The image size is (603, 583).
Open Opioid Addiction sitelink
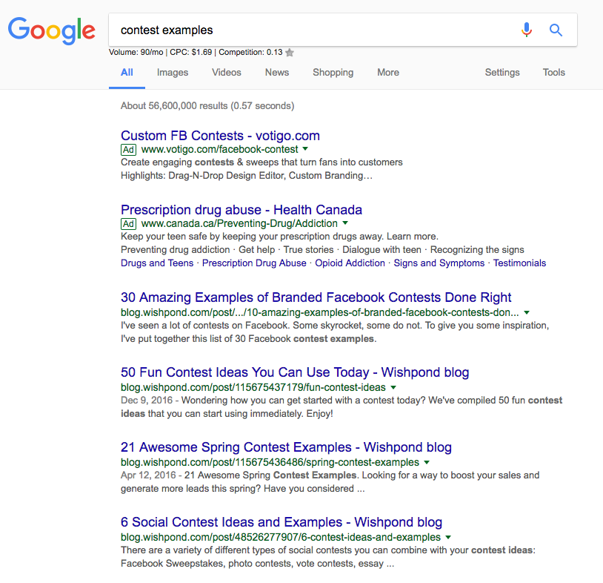coord(350,263)
